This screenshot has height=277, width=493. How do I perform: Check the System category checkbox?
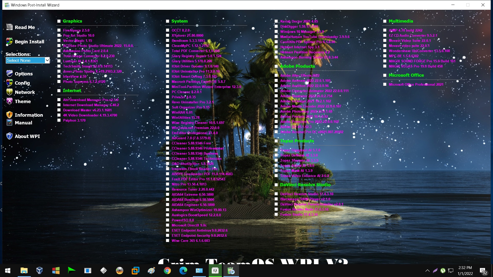coord(168,21)
